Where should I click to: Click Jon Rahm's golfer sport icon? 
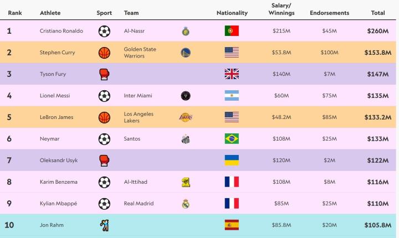pyautogui.click(x=104, y=225)
